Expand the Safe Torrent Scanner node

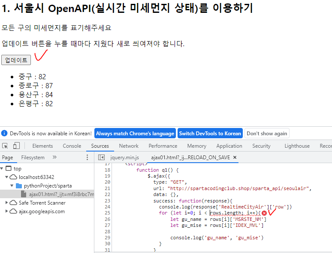click(6, 202)
